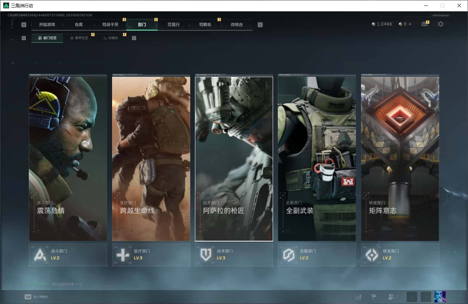The image size is (468, 304).
Task: Click the 1,048K currency balance
Action: tap(382, 24)
